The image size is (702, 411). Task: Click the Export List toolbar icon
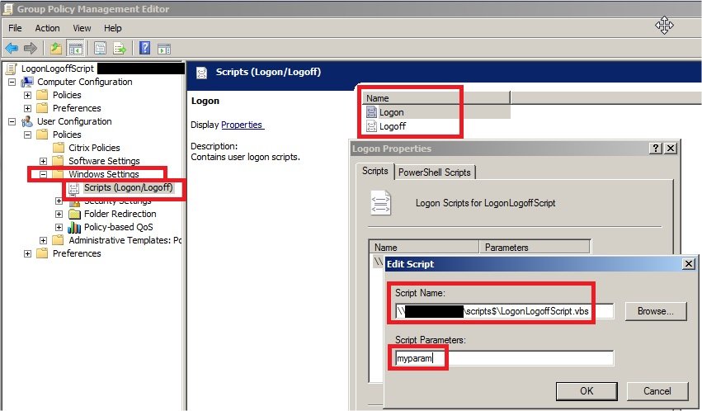click(120, 48)
